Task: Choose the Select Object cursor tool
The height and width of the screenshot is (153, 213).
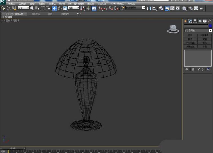Action: click(x=32, y=8)
